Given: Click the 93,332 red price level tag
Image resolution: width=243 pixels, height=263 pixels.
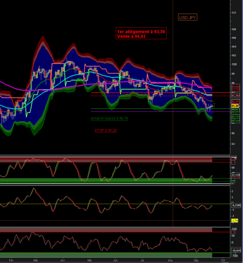Looking at the screenshot, I should [x=236, y=96].
